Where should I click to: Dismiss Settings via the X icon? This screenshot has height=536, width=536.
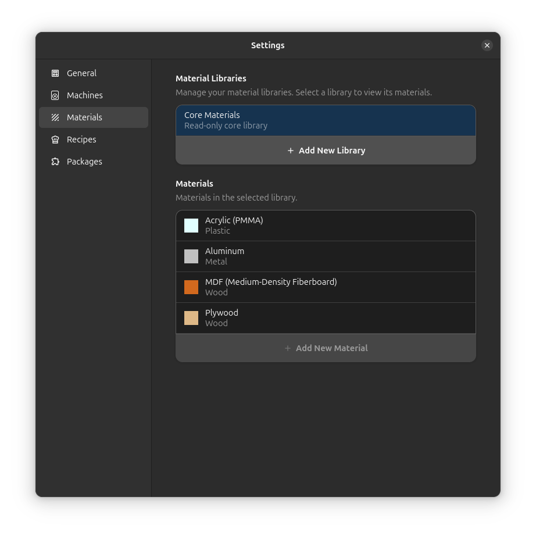click(487, 45)
